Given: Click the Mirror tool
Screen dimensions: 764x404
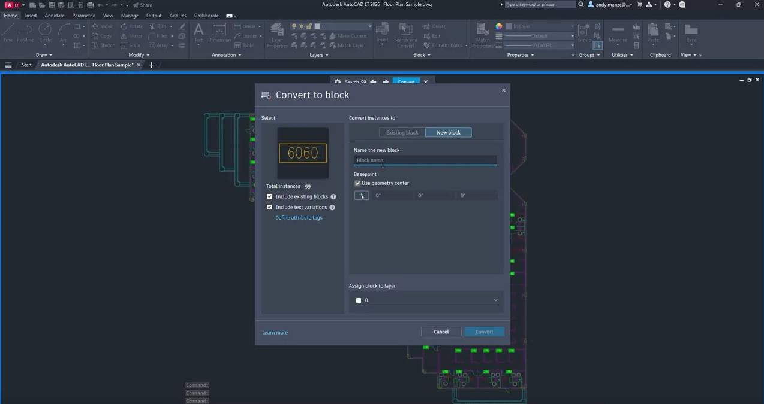Looking at the screenshot, I should click(131, 36).
